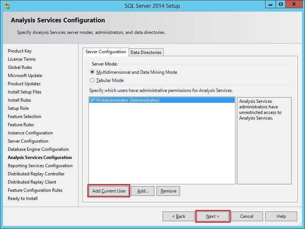Select SP16\Administrator in the administrators list
Screen dimensions: 305x229
pos(162,100)
